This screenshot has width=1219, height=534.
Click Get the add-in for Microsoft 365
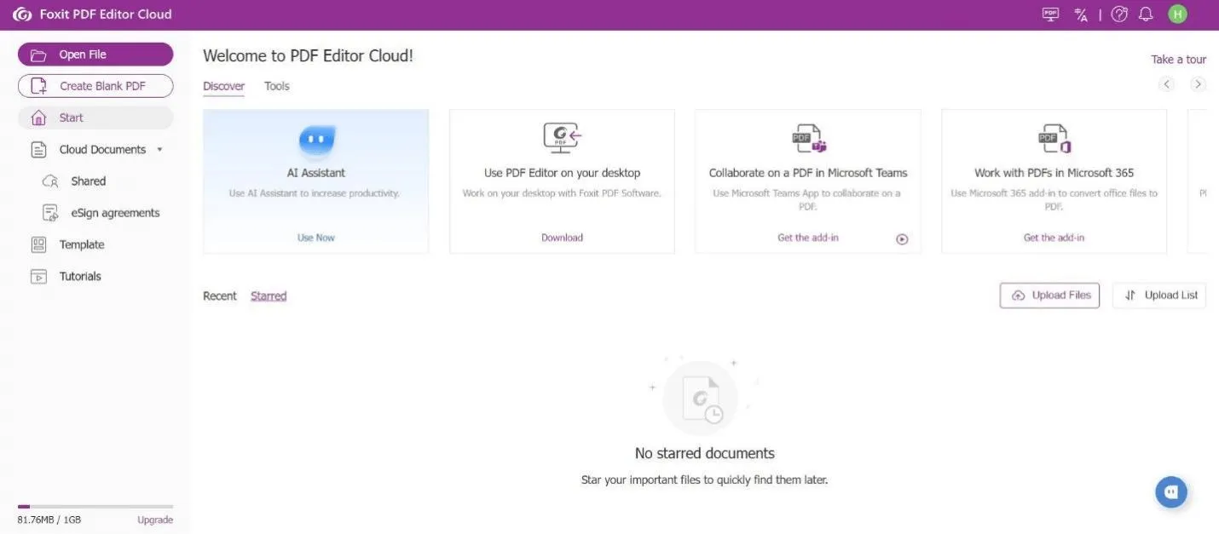1054,238
